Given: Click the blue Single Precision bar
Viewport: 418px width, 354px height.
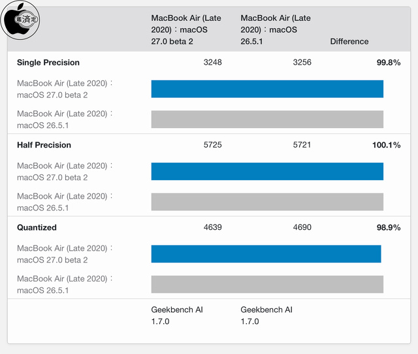Looking at the screenshot, I should click(267, 89).
